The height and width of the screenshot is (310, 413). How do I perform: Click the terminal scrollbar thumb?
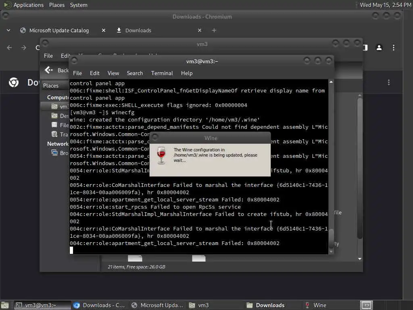click(x=331, y=239)
